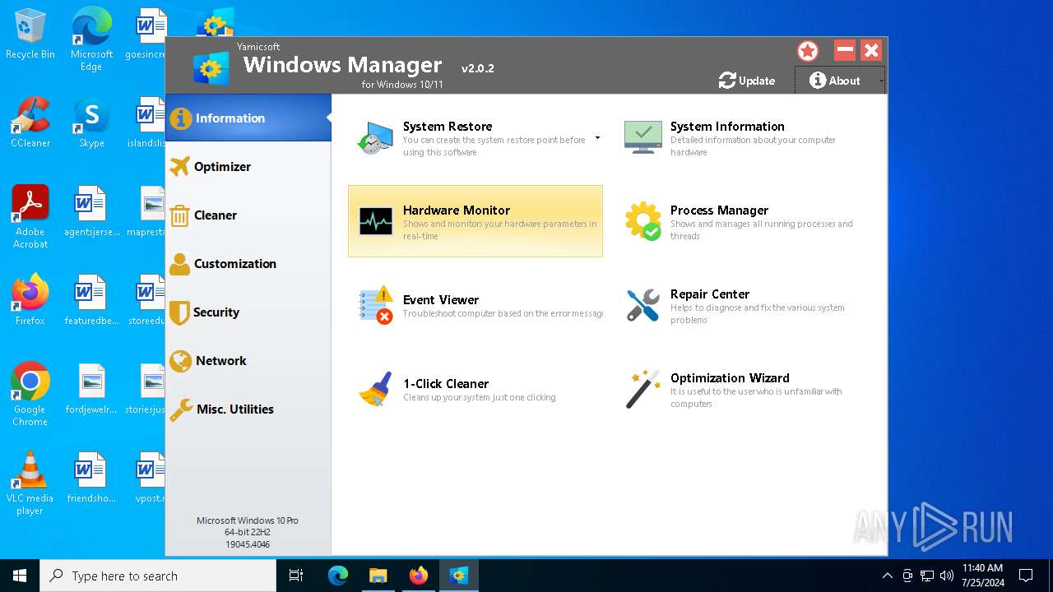Screen dimensions: 1053x592
Task: Click the Customization person icon
Action: pos(179,264)
